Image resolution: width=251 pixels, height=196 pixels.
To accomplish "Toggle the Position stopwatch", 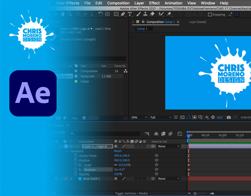I will click(76, 160).
